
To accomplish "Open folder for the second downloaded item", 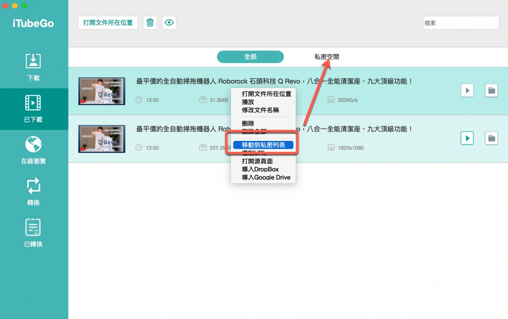I will (491, 138).
